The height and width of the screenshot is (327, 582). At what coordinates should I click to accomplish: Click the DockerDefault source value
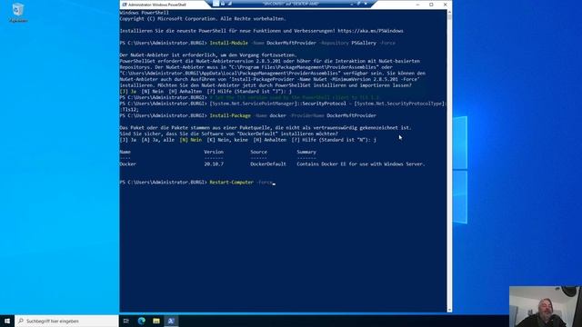(268, 163)
